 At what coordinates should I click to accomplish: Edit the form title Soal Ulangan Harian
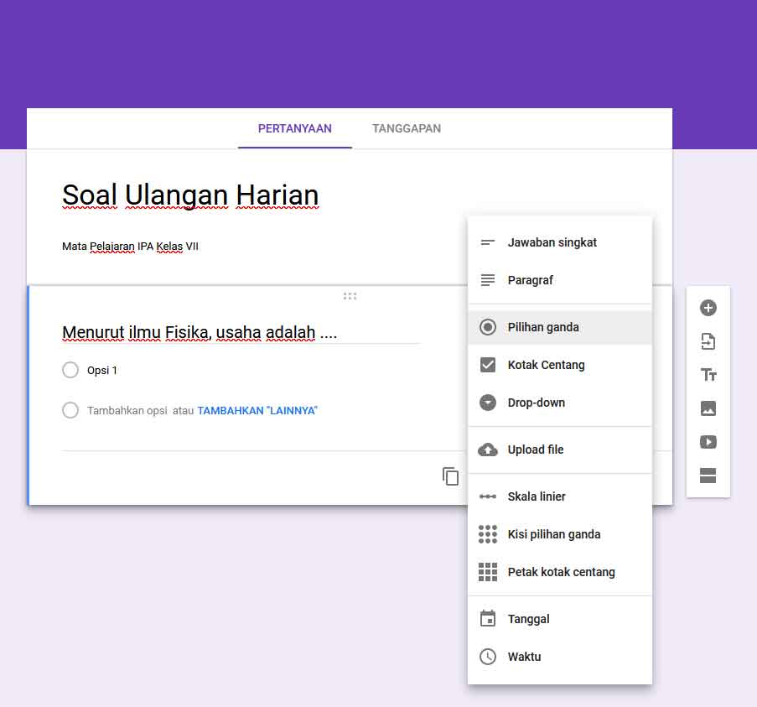pyautogui.click(x=190, y=195)
